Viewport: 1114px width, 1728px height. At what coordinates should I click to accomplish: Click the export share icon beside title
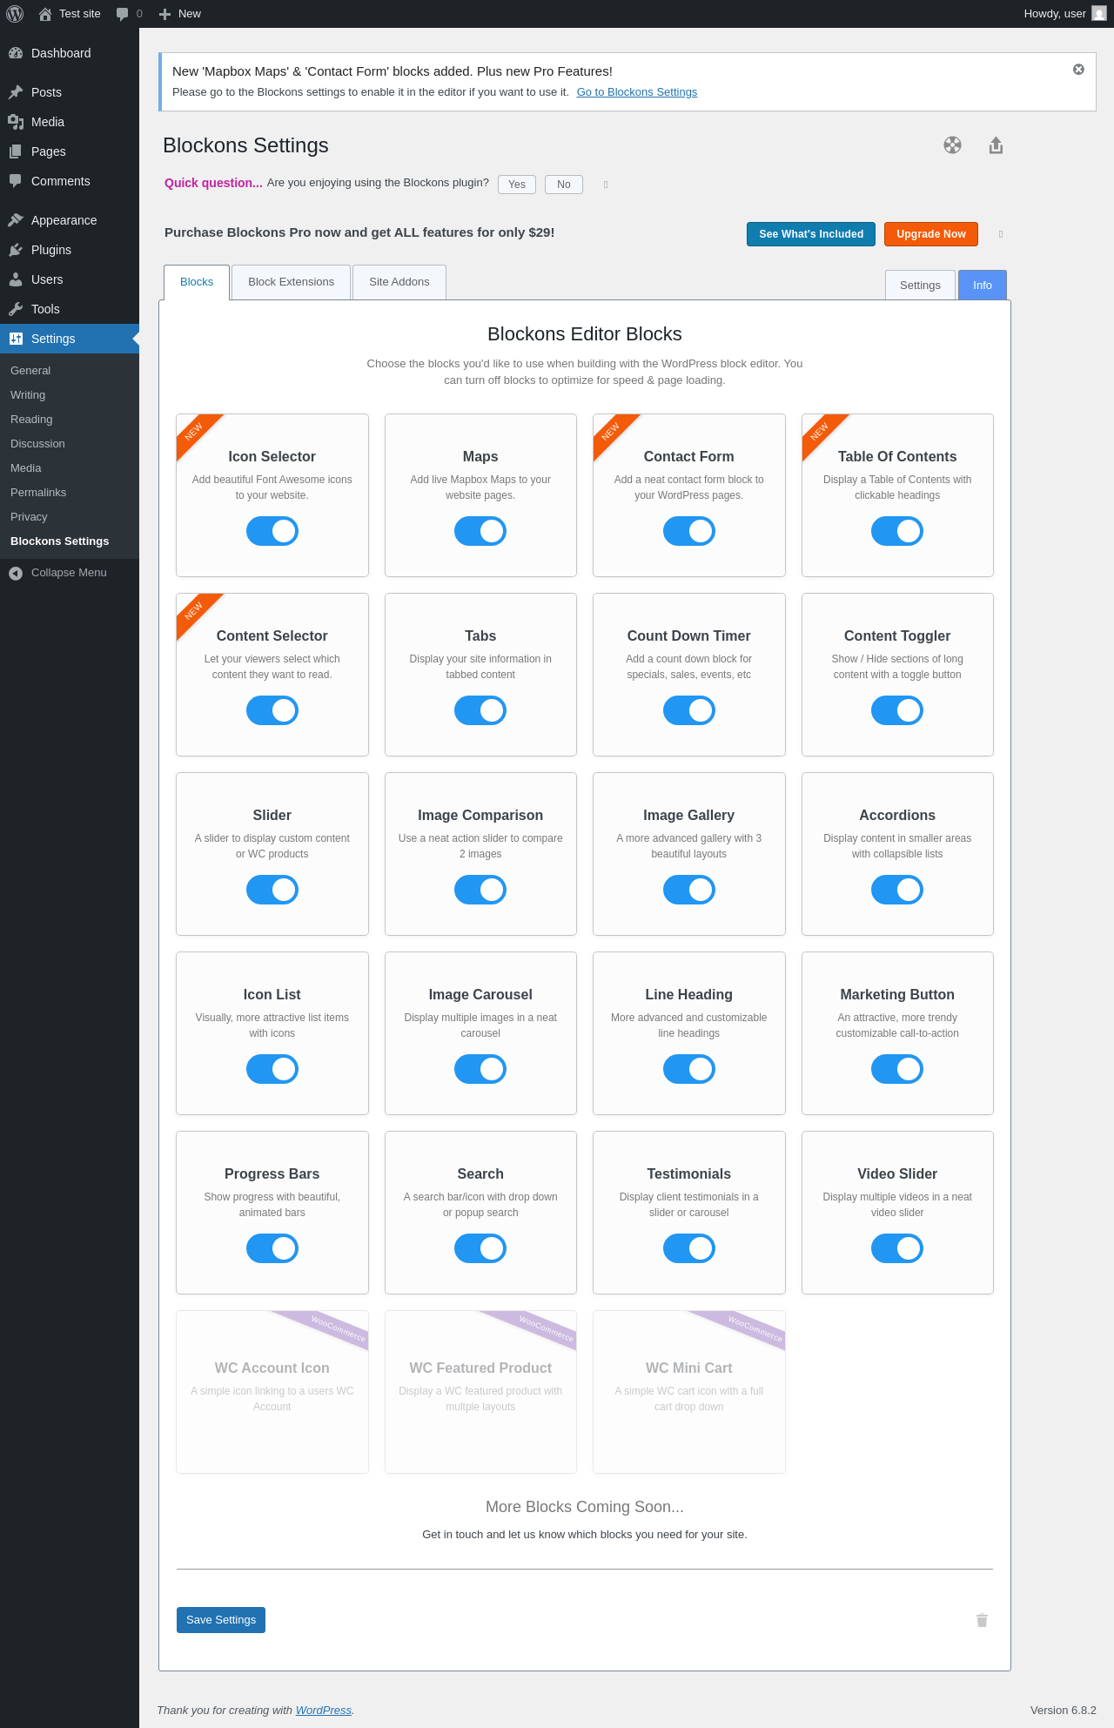click(x=997, y=145)
